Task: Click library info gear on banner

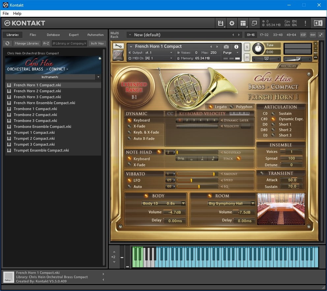Action: (x=100, y=59)
